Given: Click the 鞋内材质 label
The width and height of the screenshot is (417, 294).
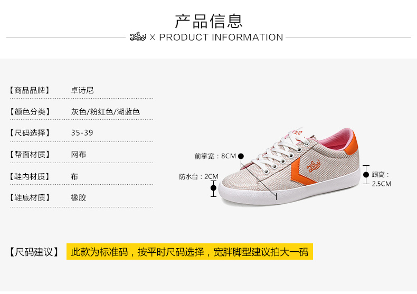Looking at the screenshot, I should (x=30, y=176).
